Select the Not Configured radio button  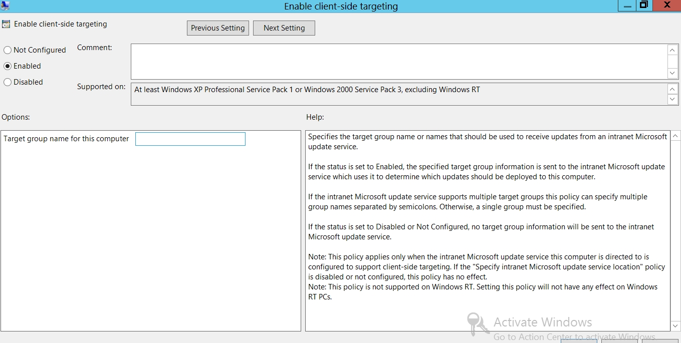tap(8, 50)
